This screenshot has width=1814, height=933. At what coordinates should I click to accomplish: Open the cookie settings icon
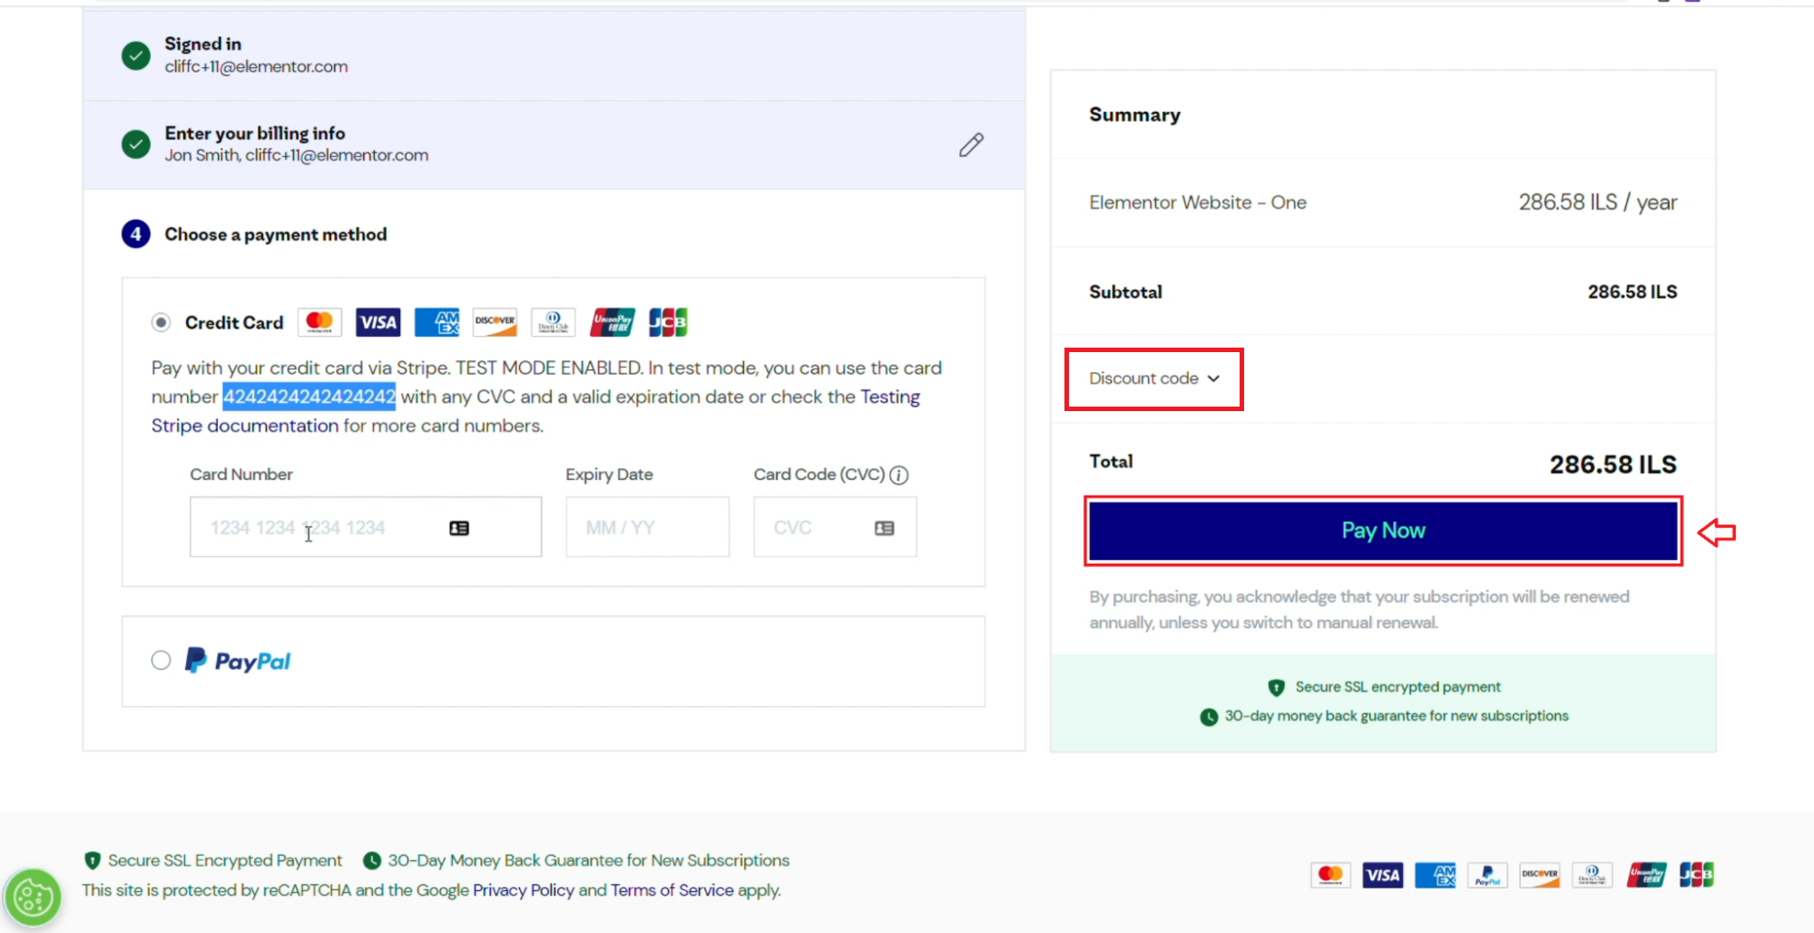click(34, 898)
